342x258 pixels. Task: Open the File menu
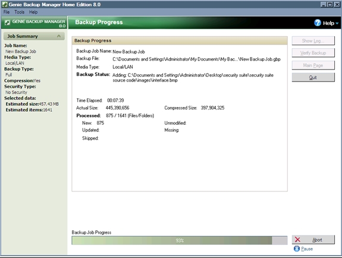pos(7,12)
